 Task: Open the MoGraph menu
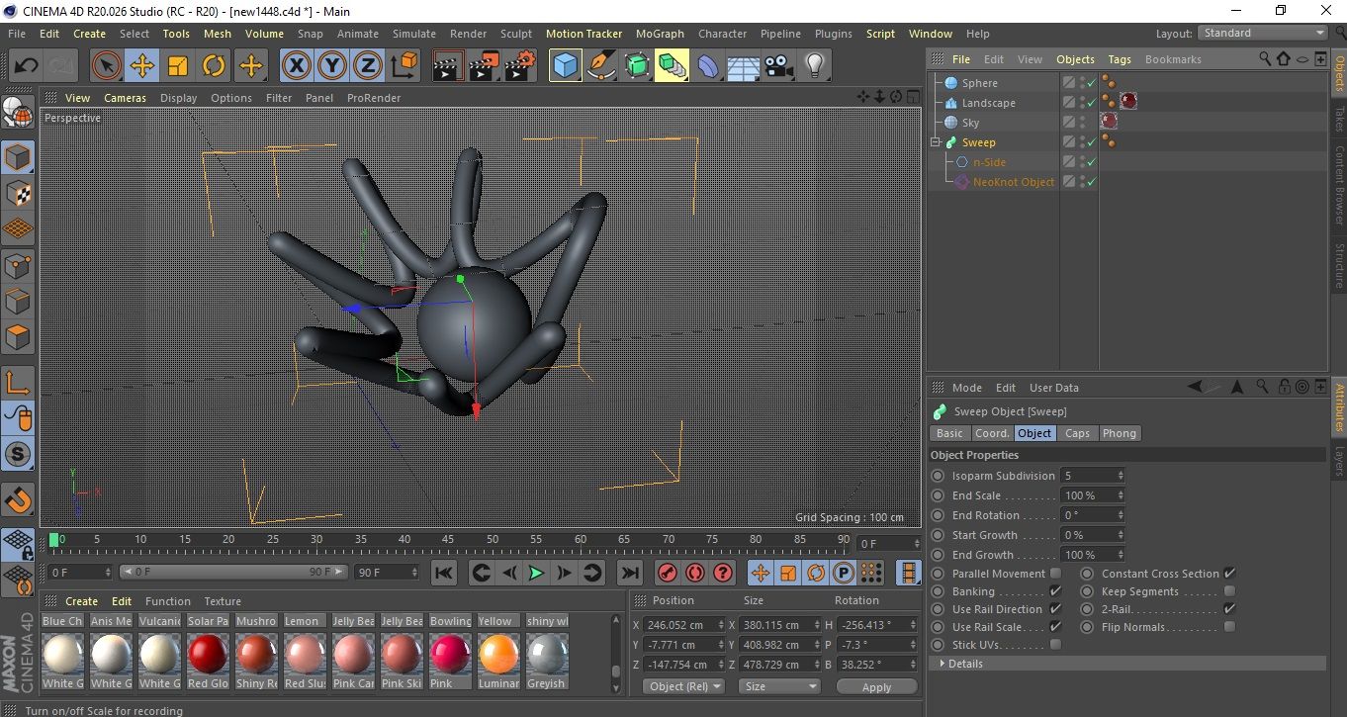[x=660, y=34]
